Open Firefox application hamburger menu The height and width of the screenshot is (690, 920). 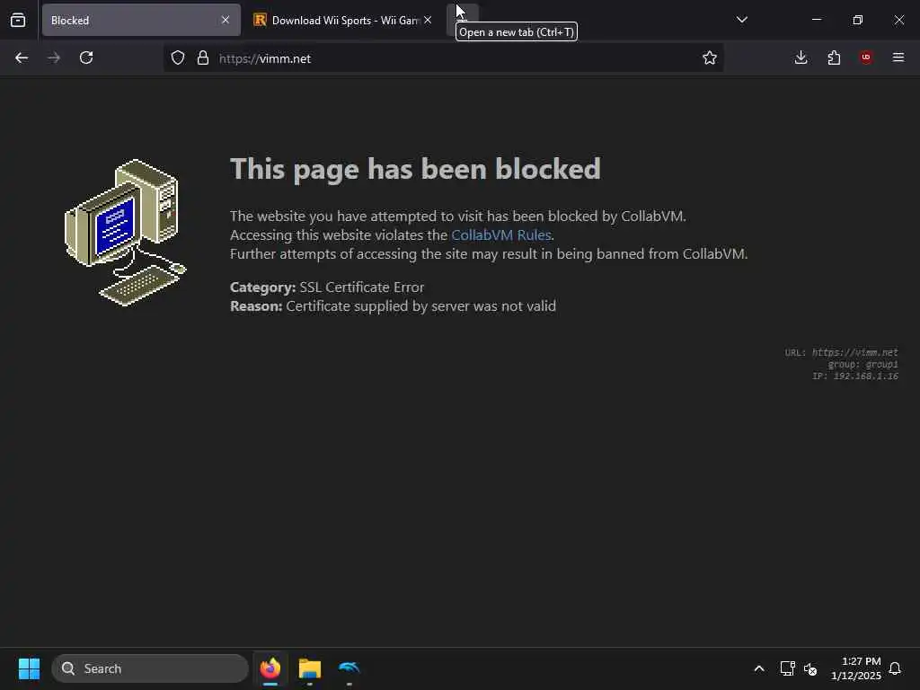pyautogui.click(x=898, y=57)
